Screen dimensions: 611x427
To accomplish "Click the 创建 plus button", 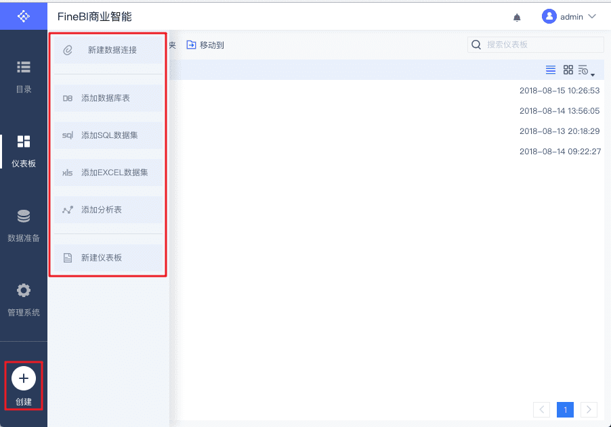I will 24,378.
